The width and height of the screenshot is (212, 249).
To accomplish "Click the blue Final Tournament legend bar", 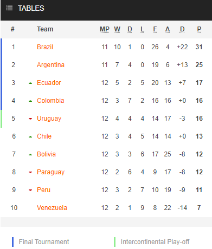I will click(12, 242).
